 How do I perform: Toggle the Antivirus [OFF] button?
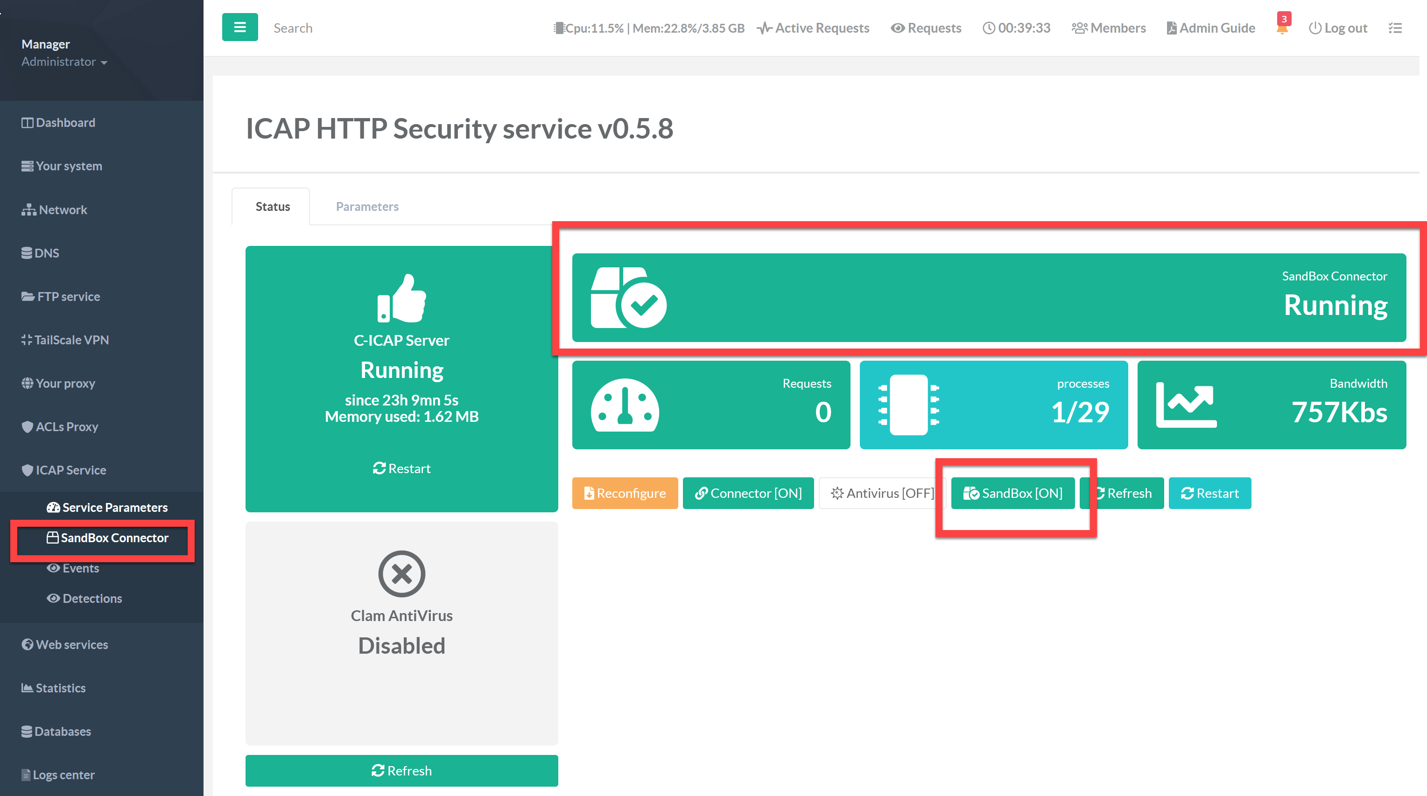coord(882,493)
